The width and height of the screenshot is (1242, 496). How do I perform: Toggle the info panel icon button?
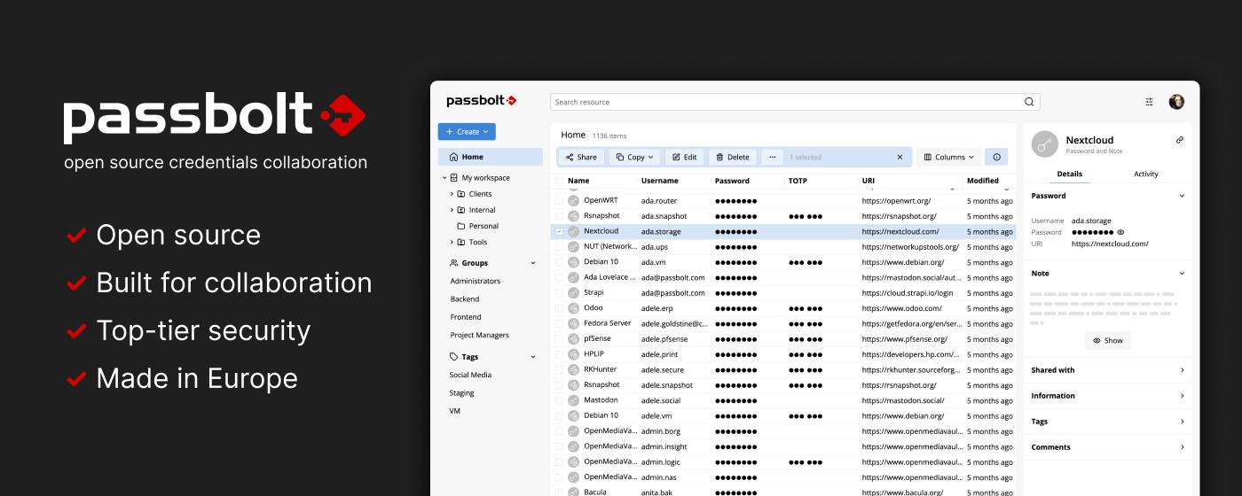pyautogui.click(x=996, y=157)
